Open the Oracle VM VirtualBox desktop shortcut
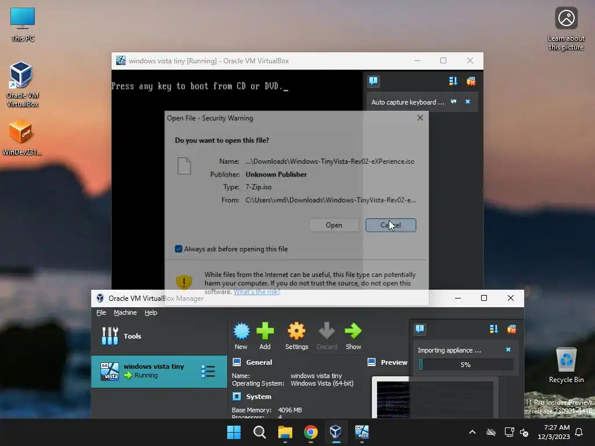This screenshot has height=446, width=595. pos(21,84)
